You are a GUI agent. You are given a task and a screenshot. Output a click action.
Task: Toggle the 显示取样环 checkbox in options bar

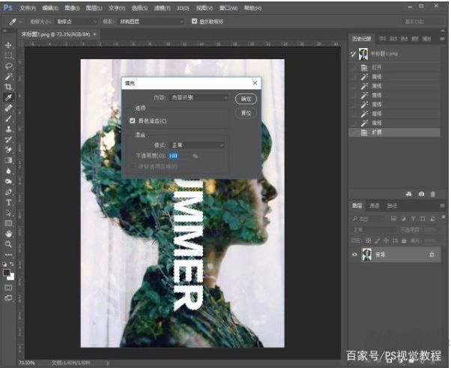[196, 22]
